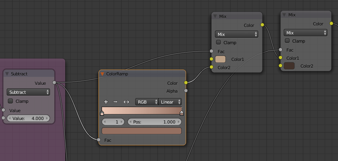
Task: Select the left color stop marker on ramp
Action: 102,113
